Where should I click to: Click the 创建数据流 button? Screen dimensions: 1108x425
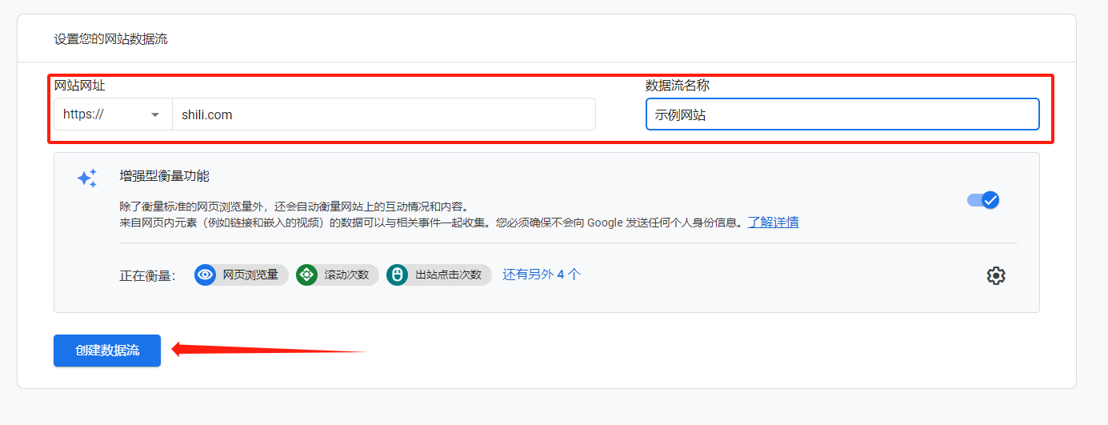pyautogui.click(x=107, y=351)
